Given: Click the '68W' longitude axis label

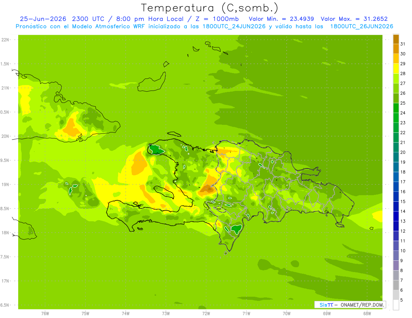Looking at the screenshot, I should (x=367, y=313).
